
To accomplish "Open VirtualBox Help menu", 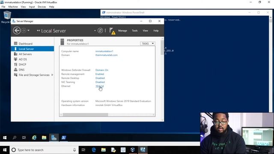I will [51, 7].
